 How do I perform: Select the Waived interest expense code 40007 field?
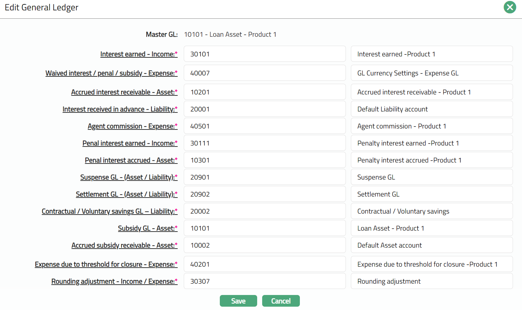click(x=264, y=73)
